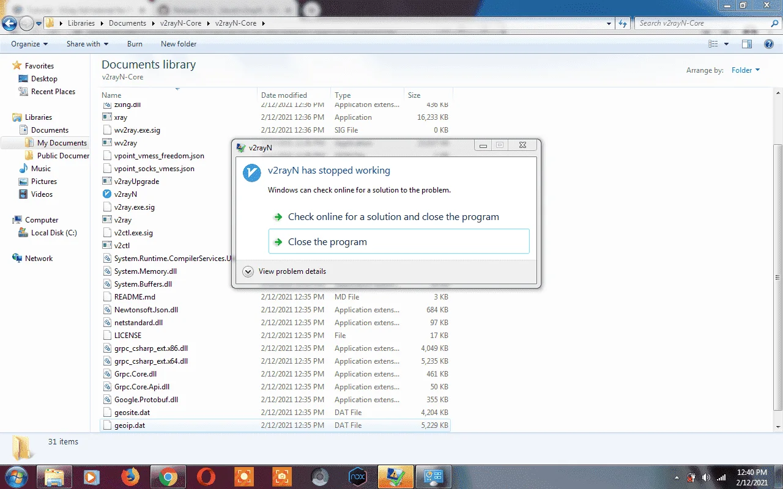Click Burn in the Explorer toolbar
Image resolution: width=783 pixels, height=489 pixels.
[135, 44]
